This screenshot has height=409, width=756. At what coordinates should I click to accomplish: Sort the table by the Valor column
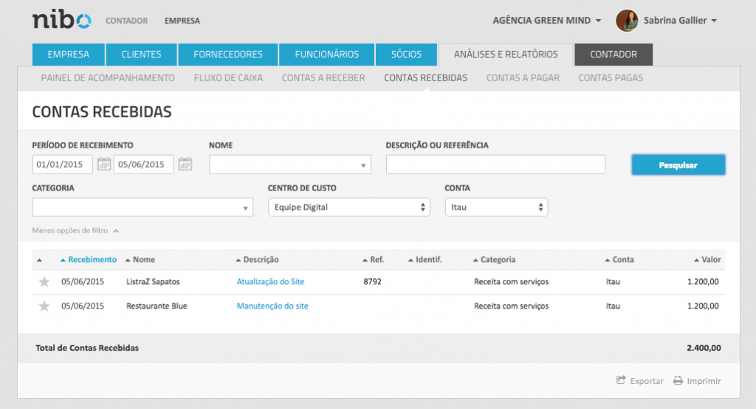(x=707, y=260)
